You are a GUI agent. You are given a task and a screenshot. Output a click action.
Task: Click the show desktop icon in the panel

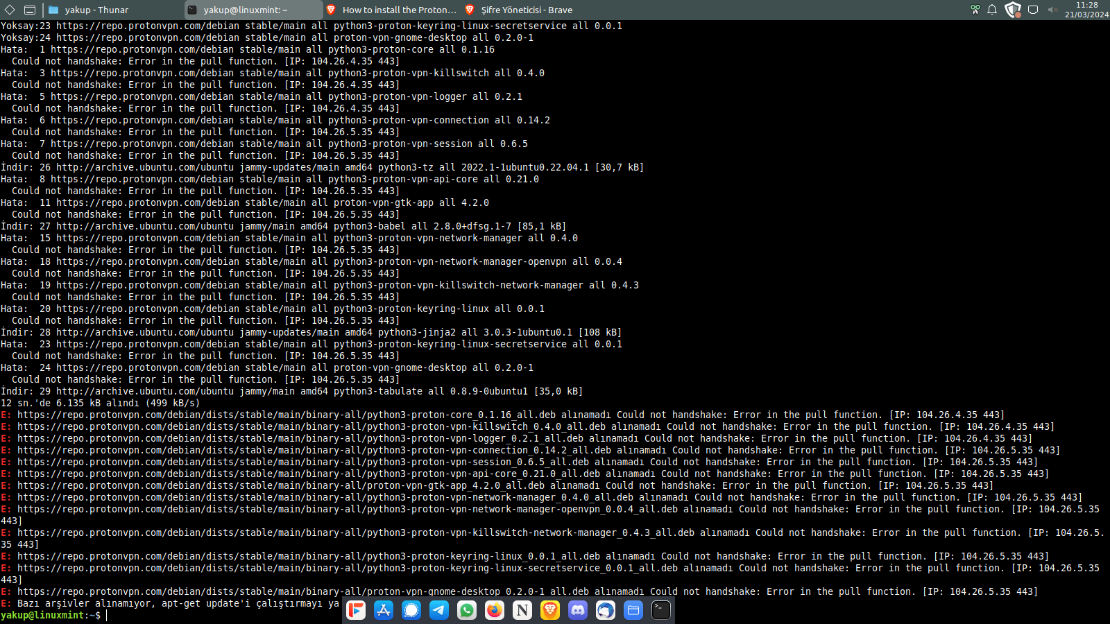point(29,10)
